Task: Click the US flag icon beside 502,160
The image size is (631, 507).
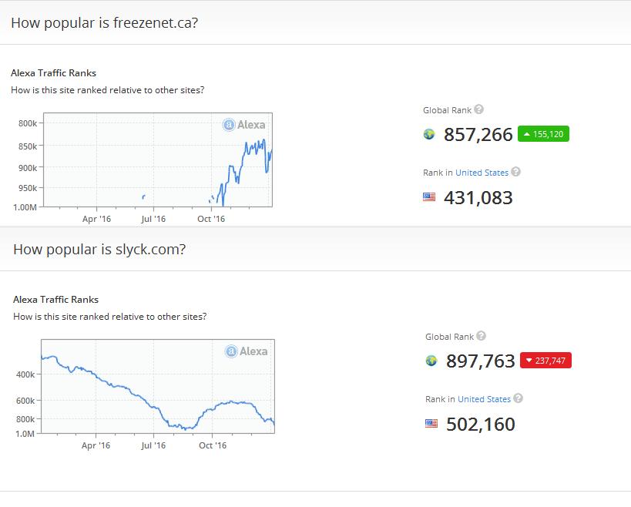Action: (431, 424)
